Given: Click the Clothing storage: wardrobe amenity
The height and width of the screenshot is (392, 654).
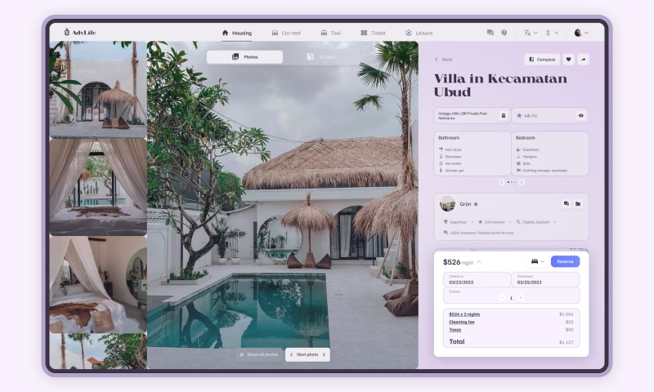Looking at the screenshot, I should 542,171.
